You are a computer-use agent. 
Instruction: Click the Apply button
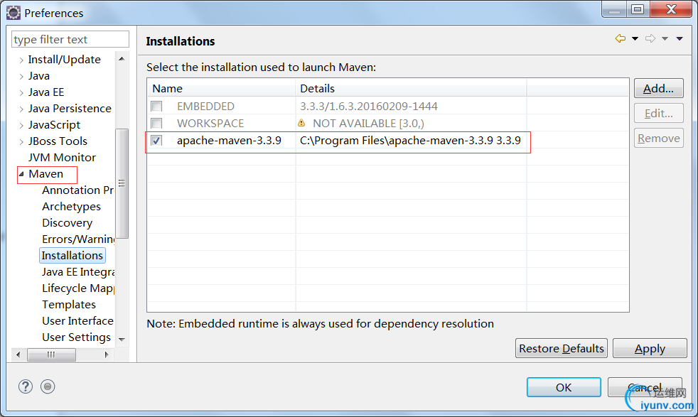pos(650,348)
